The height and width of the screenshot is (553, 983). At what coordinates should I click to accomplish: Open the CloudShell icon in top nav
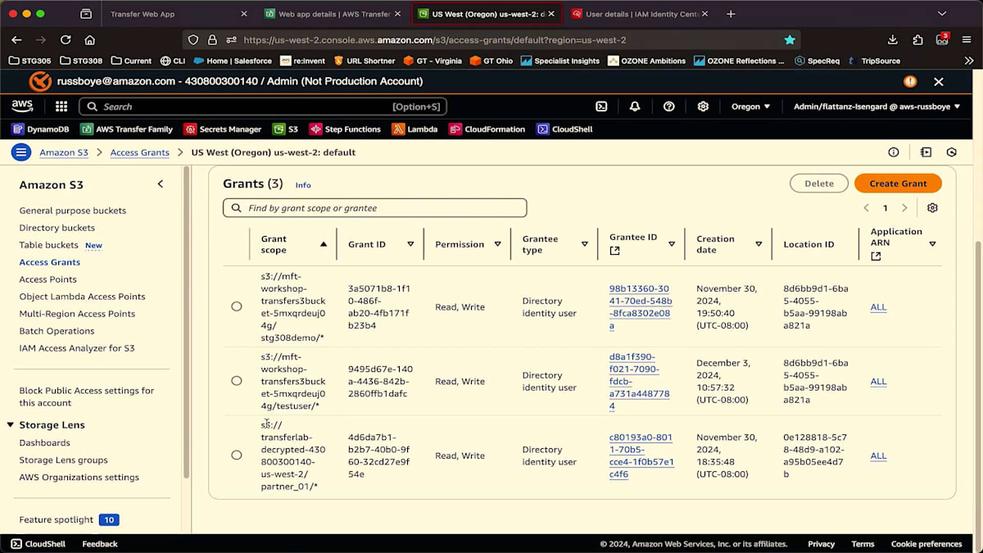click(x=601, y=107)
